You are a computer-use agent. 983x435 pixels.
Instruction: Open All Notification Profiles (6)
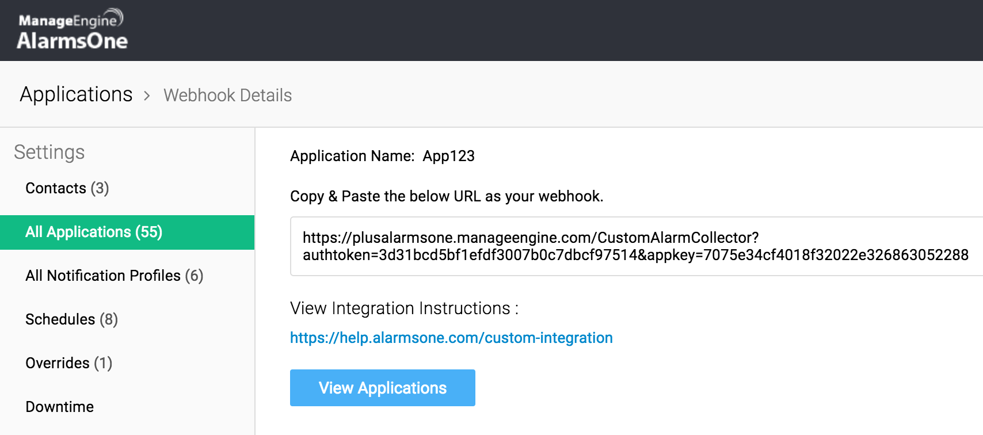[x=114, y=276]
